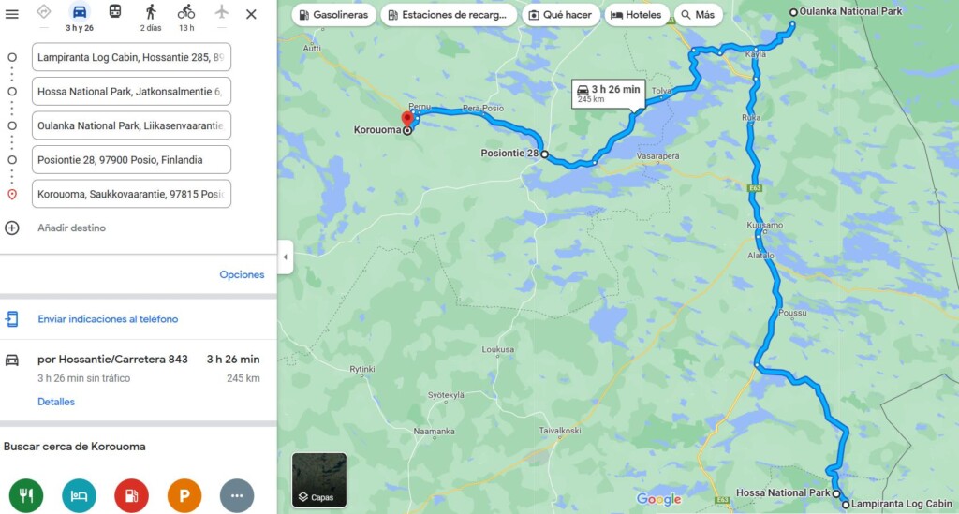Collapse the side panel arrow

(285, 257)
